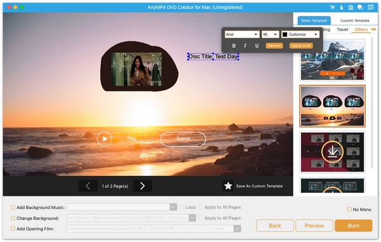Check the No Menu option
Image resolution: width=381 pixels, height=242 pixels.
click(349, 209)
